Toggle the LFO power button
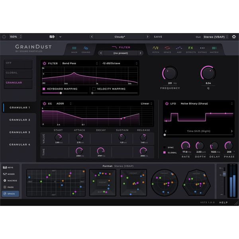 click(x=167, y=104)
